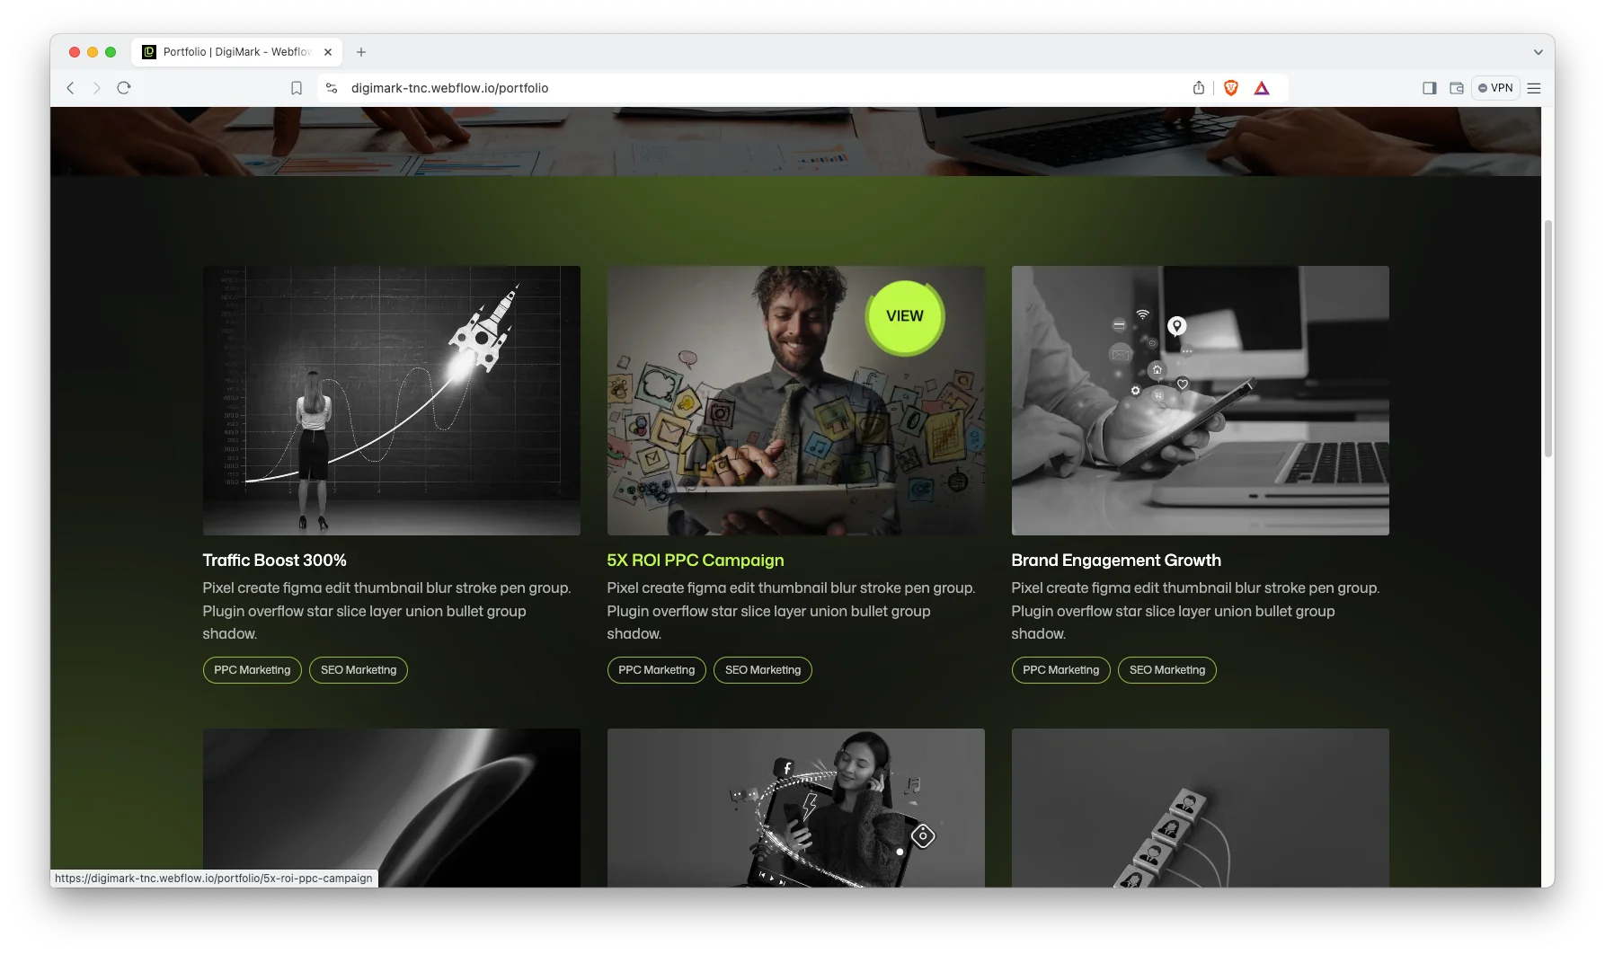Image resolution: width=1605 pixels, height=954 pixels.
Task: Click the browser back arrow
Action: tap(70, 88)
